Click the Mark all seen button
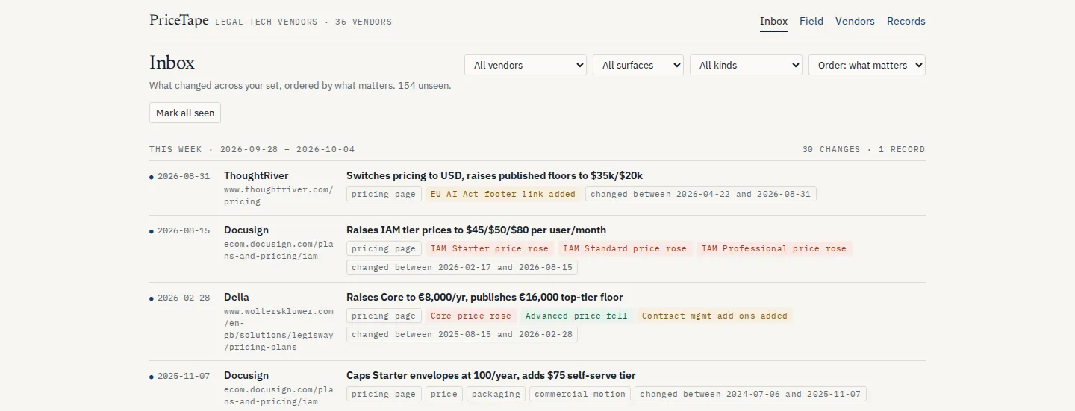The image size is (1075, 411). tap(185, 113)
